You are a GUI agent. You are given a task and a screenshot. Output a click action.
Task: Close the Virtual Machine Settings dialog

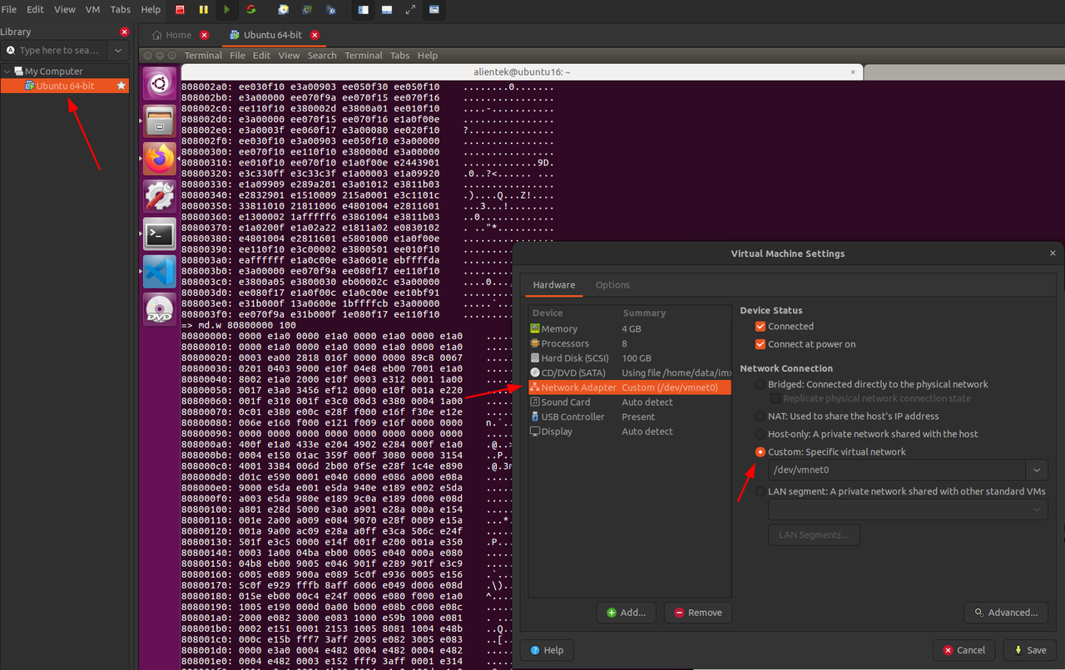coord(1053,254)
